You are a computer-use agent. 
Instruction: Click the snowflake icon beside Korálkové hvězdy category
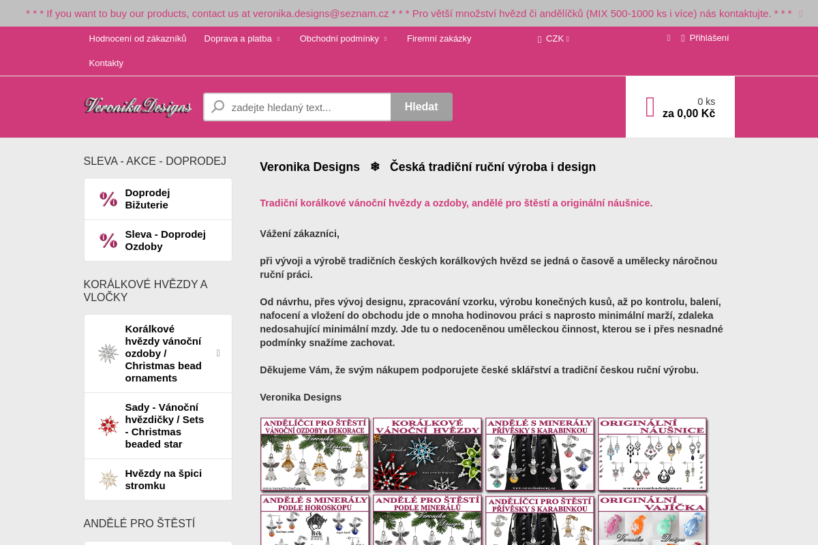[x=108, y=353]
